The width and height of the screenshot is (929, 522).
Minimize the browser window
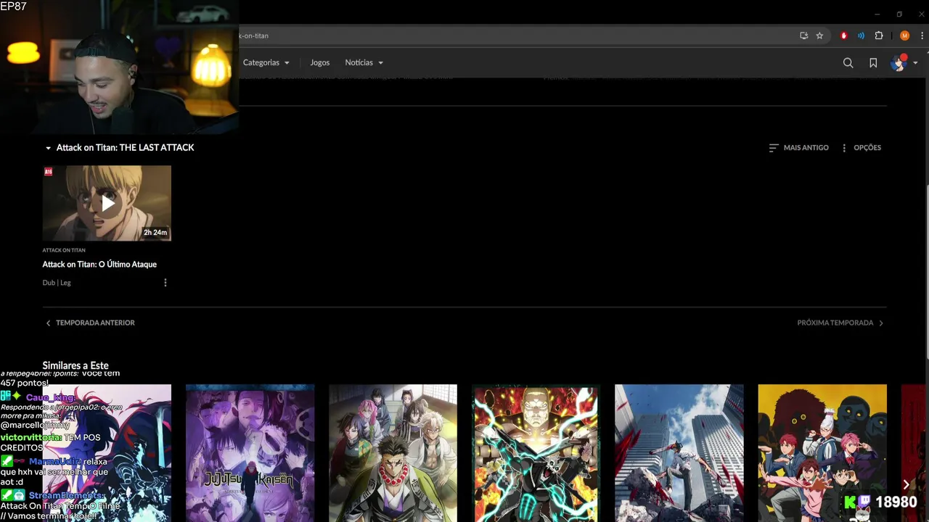click(x=877, y=14)
